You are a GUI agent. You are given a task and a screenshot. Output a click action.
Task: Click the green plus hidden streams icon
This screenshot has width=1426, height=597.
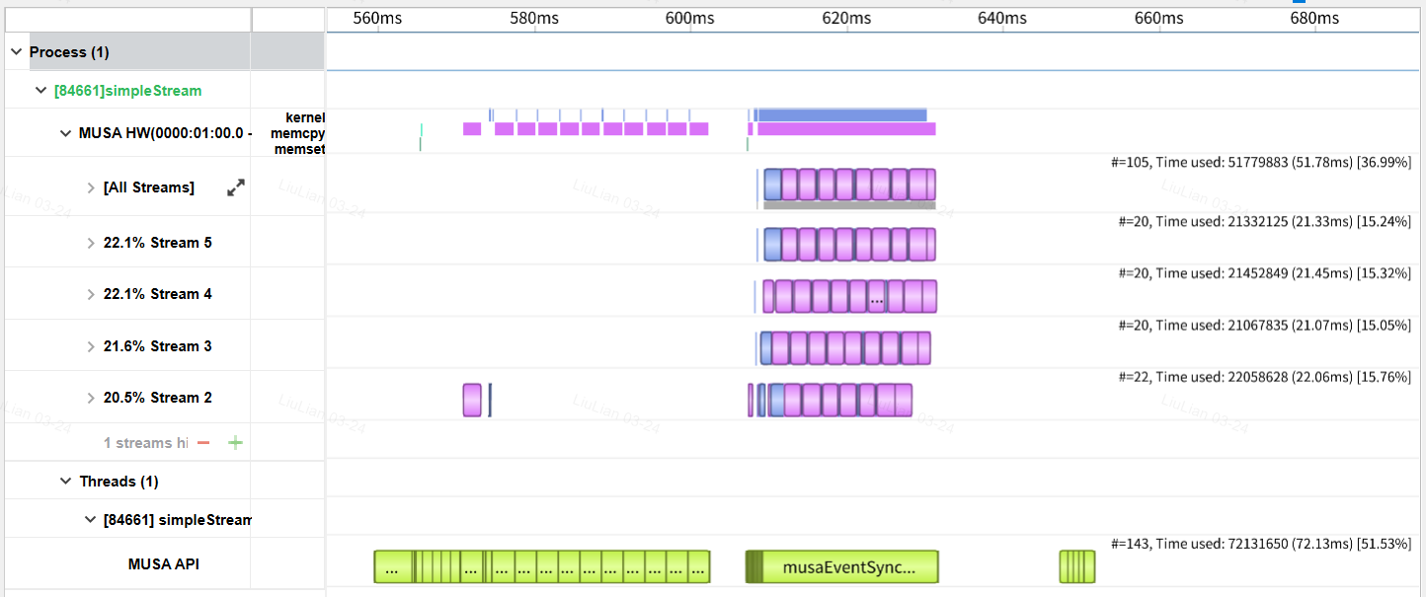tap(235, 443)
